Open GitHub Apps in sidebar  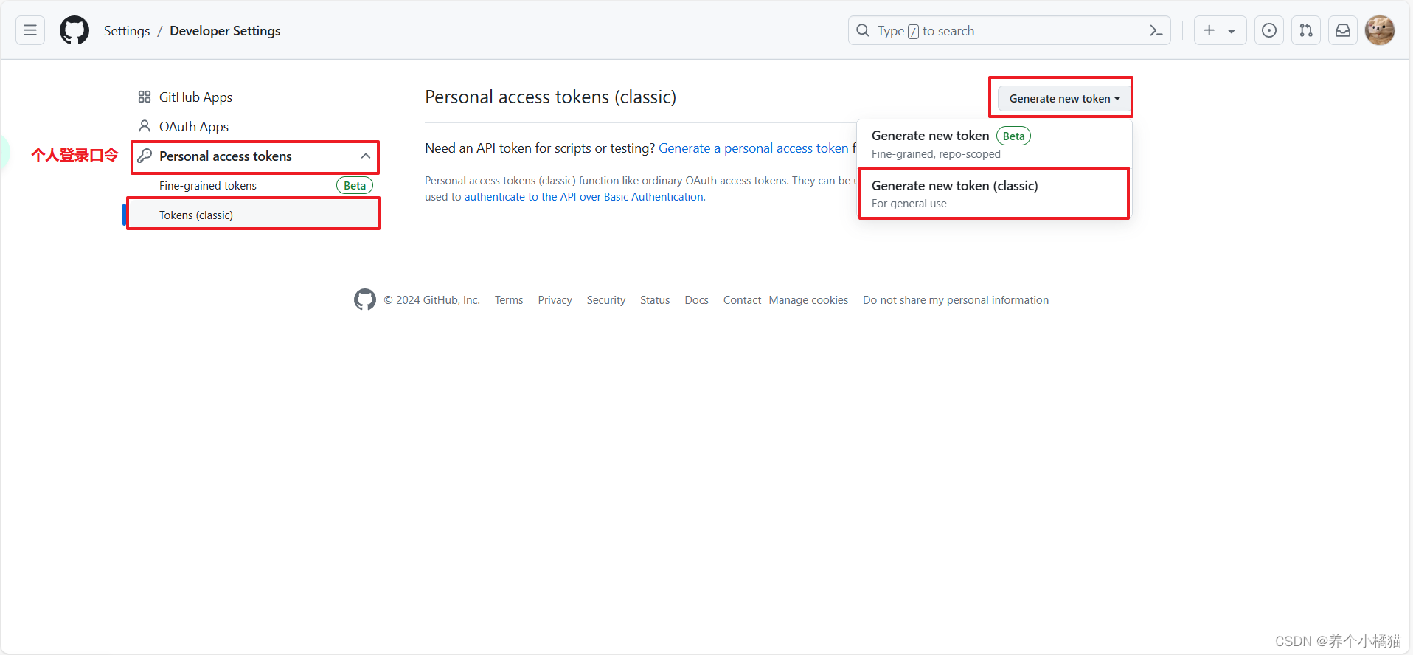click(195, 97)
